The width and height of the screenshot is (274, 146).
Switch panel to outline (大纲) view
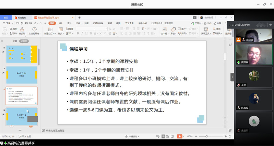(x=15, y=41)
